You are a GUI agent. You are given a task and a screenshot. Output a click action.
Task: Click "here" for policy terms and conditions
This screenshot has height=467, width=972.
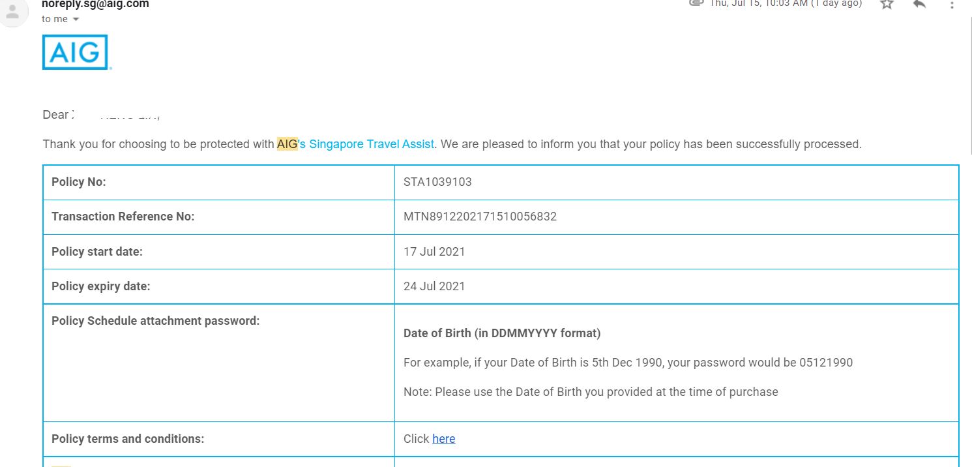pyautogui.click(x=443, y=439)
